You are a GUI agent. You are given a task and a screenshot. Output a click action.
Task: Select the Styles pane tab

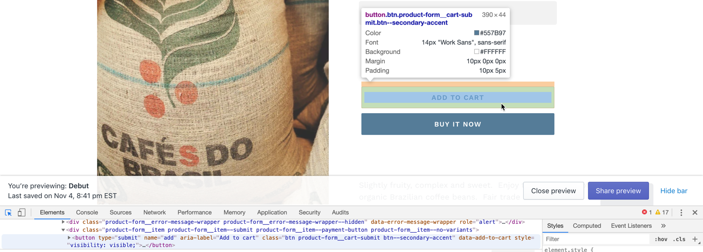[555, 226]
